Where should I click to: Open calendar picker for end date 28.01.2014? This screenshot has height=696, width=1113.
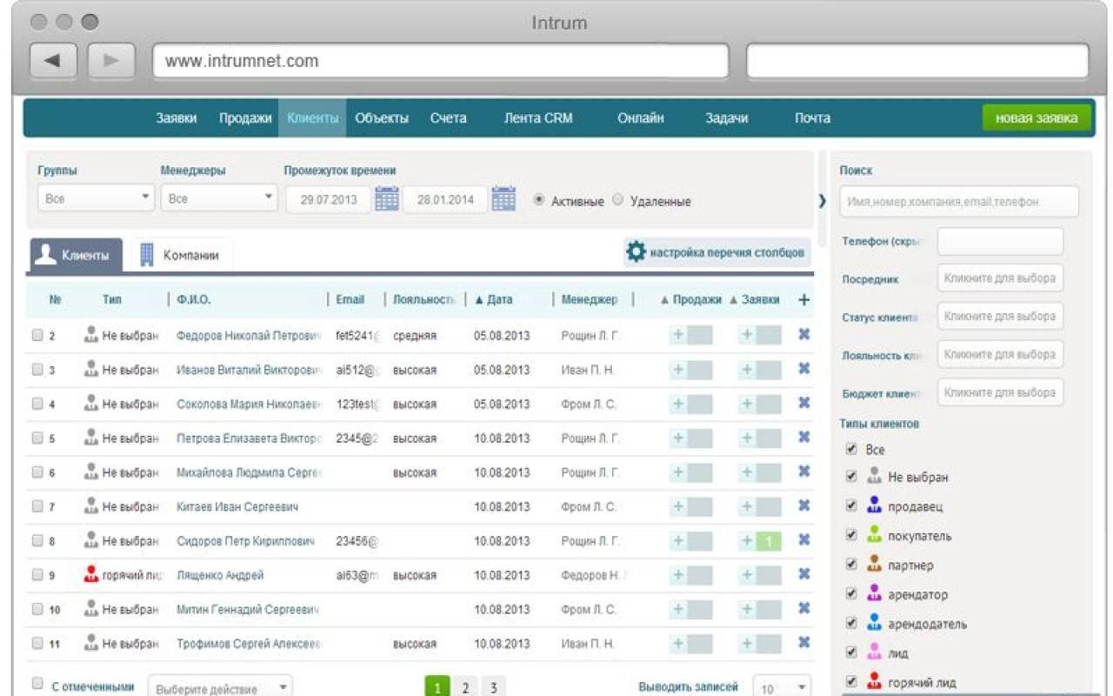coord(503,199)
